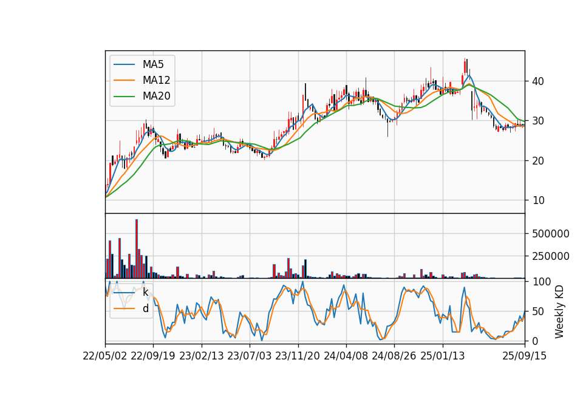Screen dimensions: 583x419
Task: Click the MA5 legend label
Action: coord(153,64)
